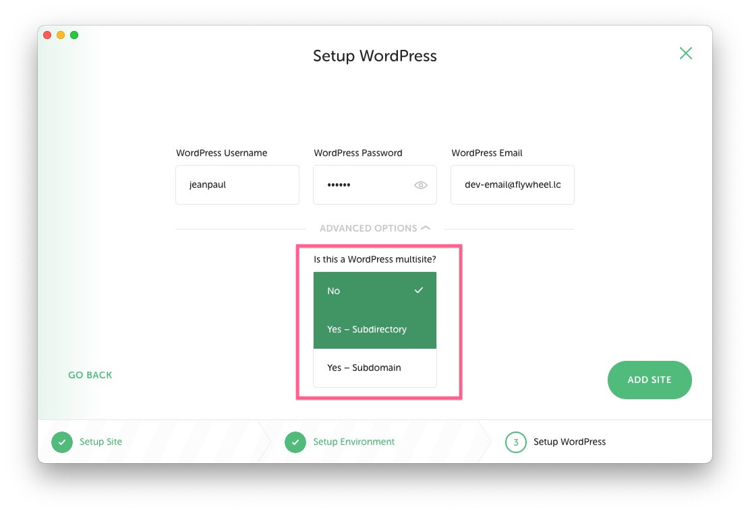Open the Setup Environment step
750x513 pixels.
tap(353, 442)
